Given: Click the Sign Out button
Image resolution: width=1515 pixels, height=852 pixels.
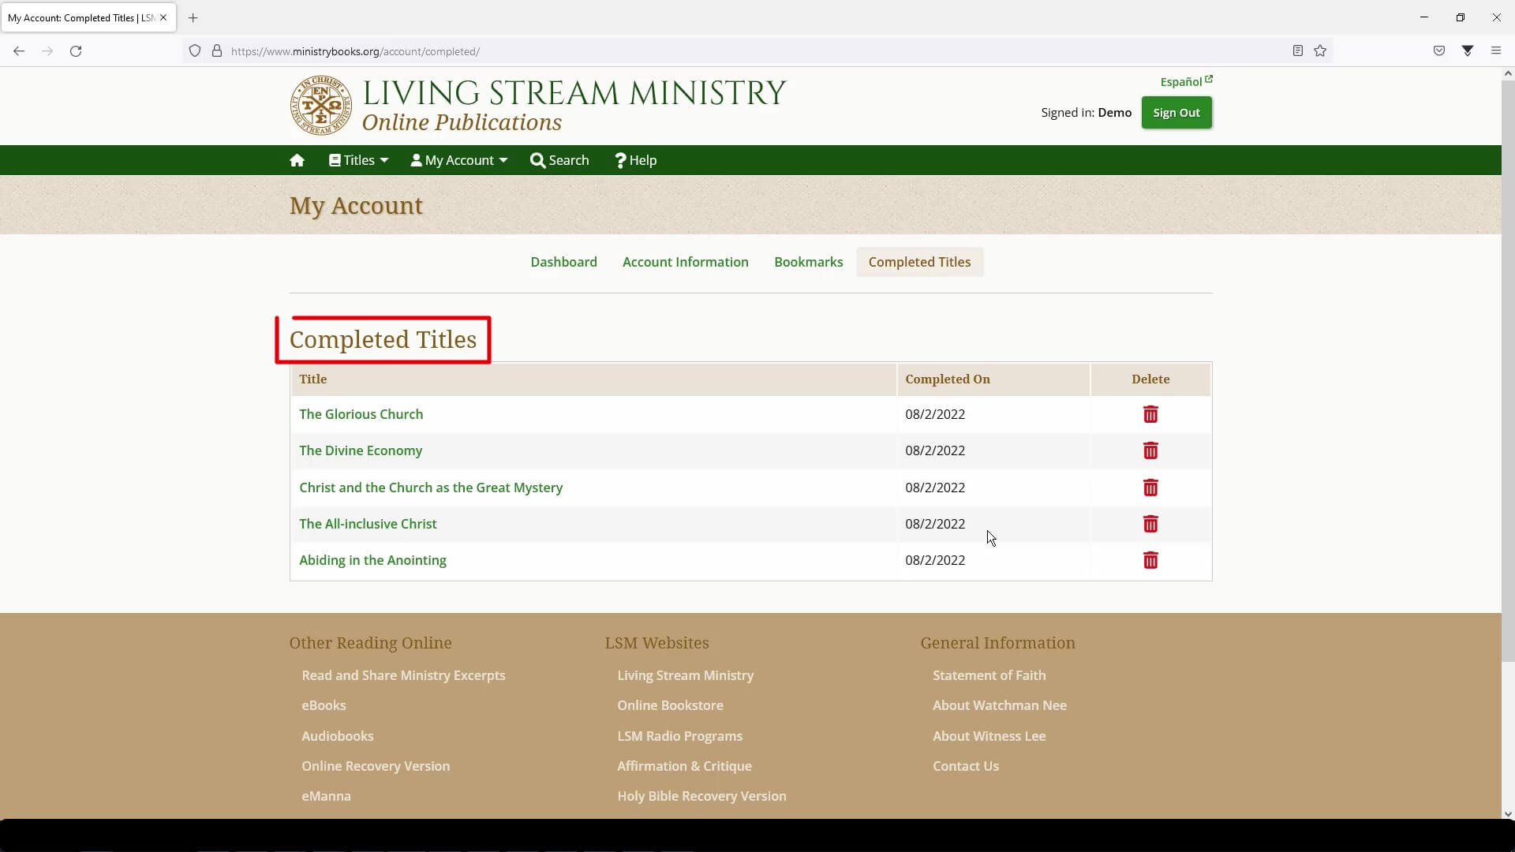Looking at the screenshot, I should tap(1176, 113).
